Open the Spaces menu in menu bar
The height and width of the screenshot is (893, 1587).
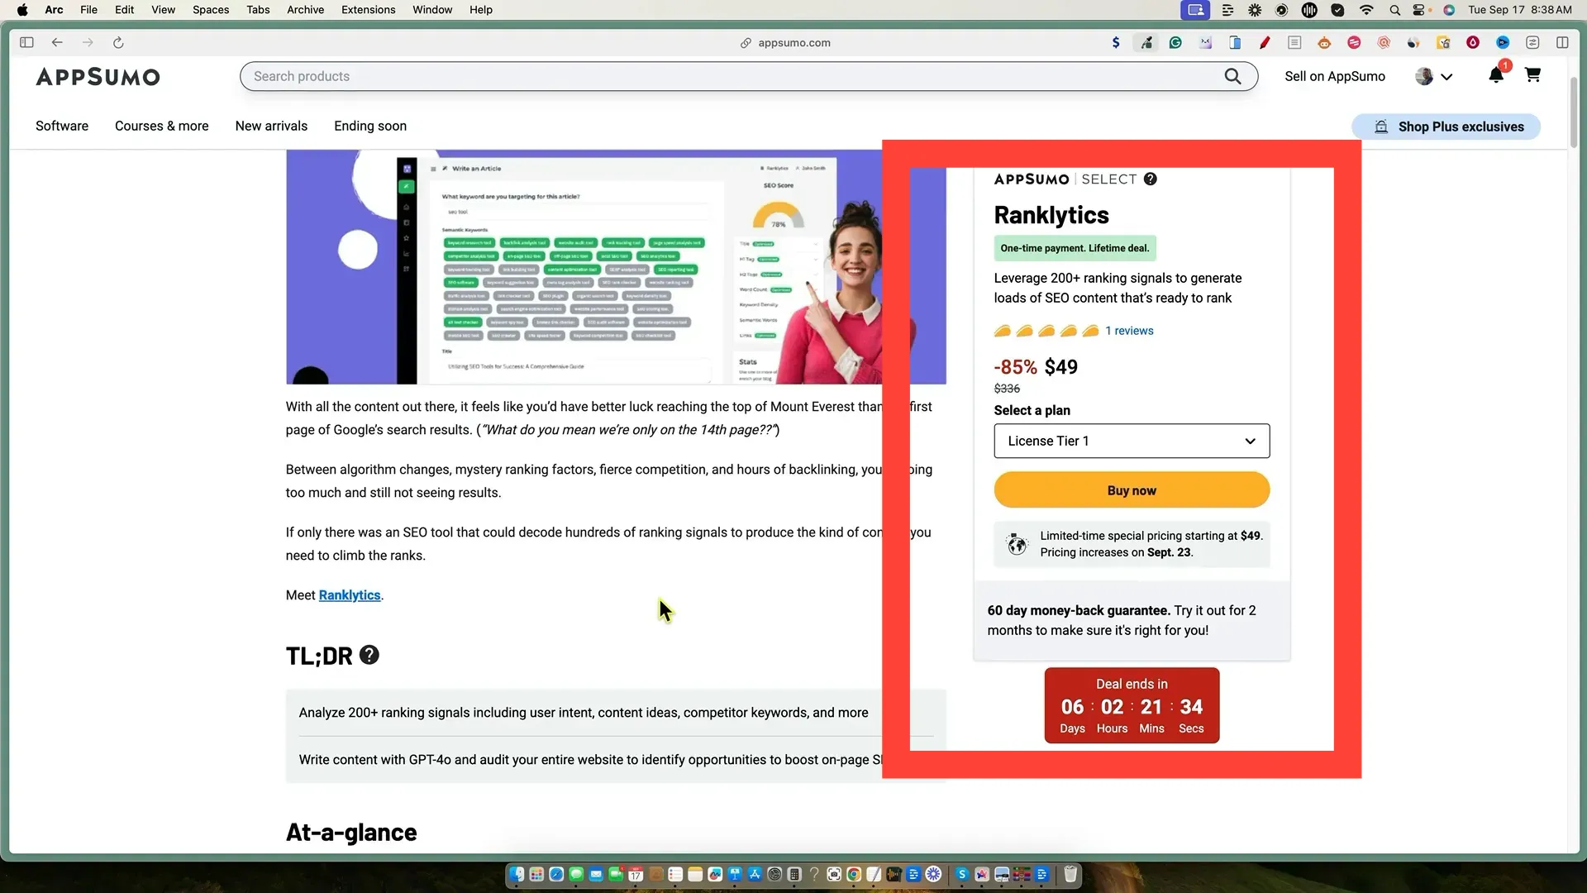[x=211, y=10]
